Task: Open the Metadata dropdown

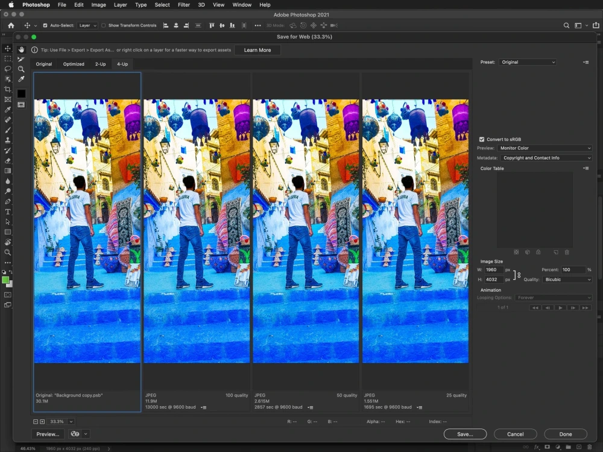Action: click(x=546, y=158)
